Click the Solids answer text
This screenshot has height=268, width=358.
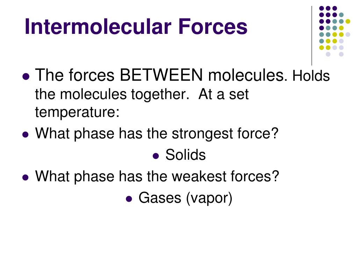pyautogui.click(x=185, y=155)
